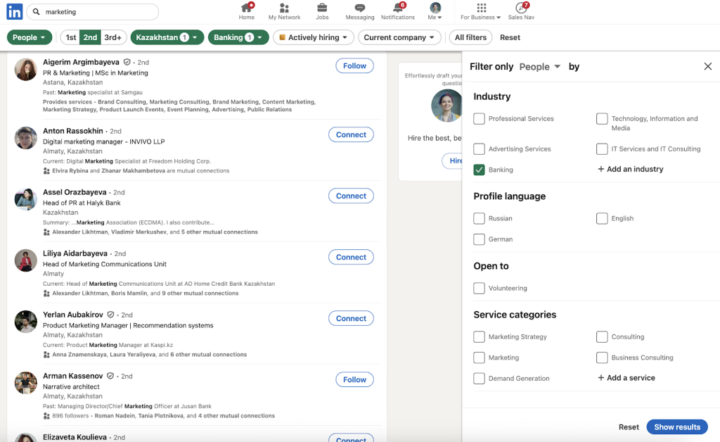
Task: Check IT Services and IT Consulting checkbox
Action: pos(602,149)
